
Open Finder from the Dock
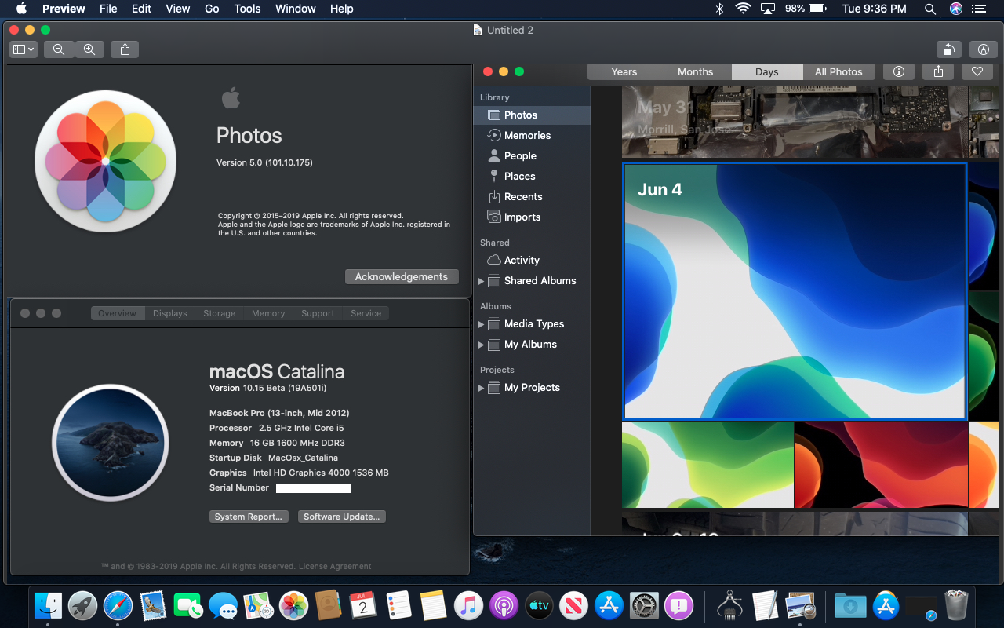[x=49, y=605]
